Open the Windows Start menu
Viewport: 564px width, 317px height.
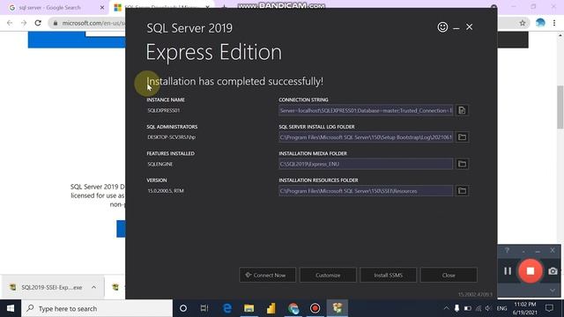[11, 308]
